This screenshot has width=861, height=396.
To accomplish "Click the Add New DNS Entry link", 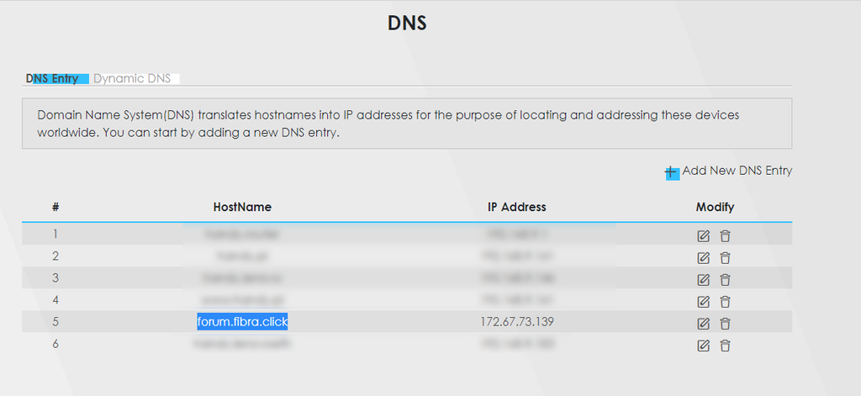I will coord(737,171).
